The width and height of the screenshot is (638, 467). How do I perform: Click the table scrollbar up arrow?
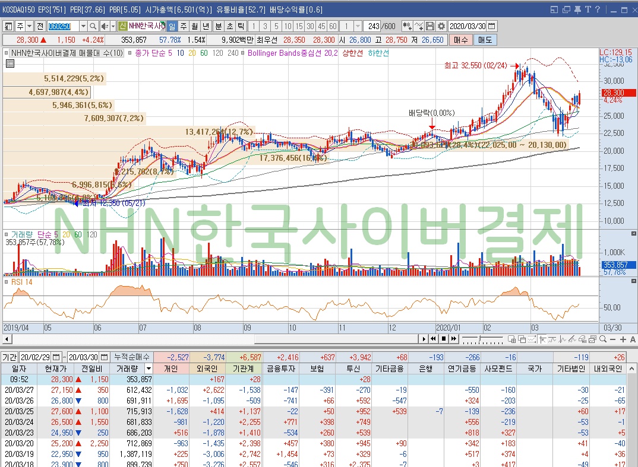click(x=631, y=368)
